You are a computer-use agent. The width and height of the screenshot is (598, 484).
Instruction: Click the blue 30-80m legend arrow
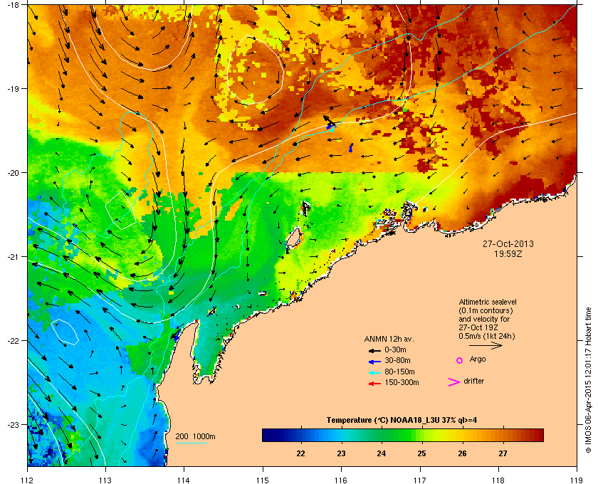[375, 361]
